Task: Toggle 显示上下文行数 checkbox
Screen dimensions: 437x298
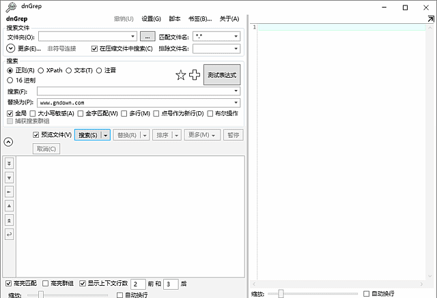Action: tap(83, 284)
